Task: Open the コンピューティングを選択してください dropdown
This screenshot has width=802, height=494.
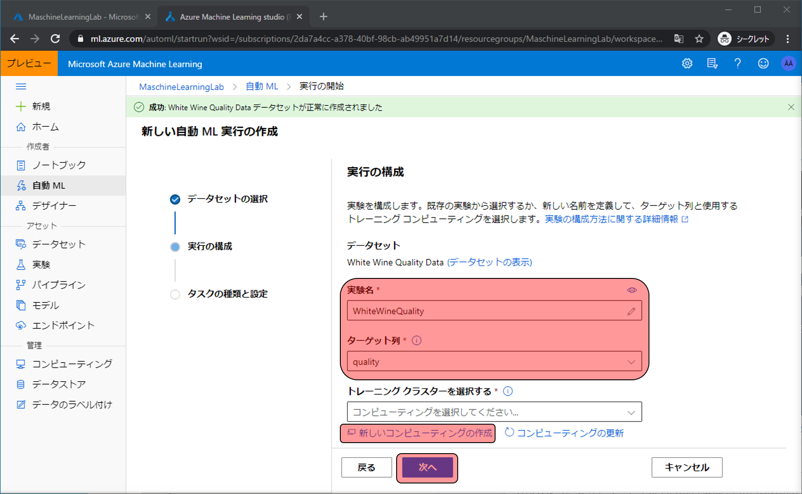Action: coord(494,412)
